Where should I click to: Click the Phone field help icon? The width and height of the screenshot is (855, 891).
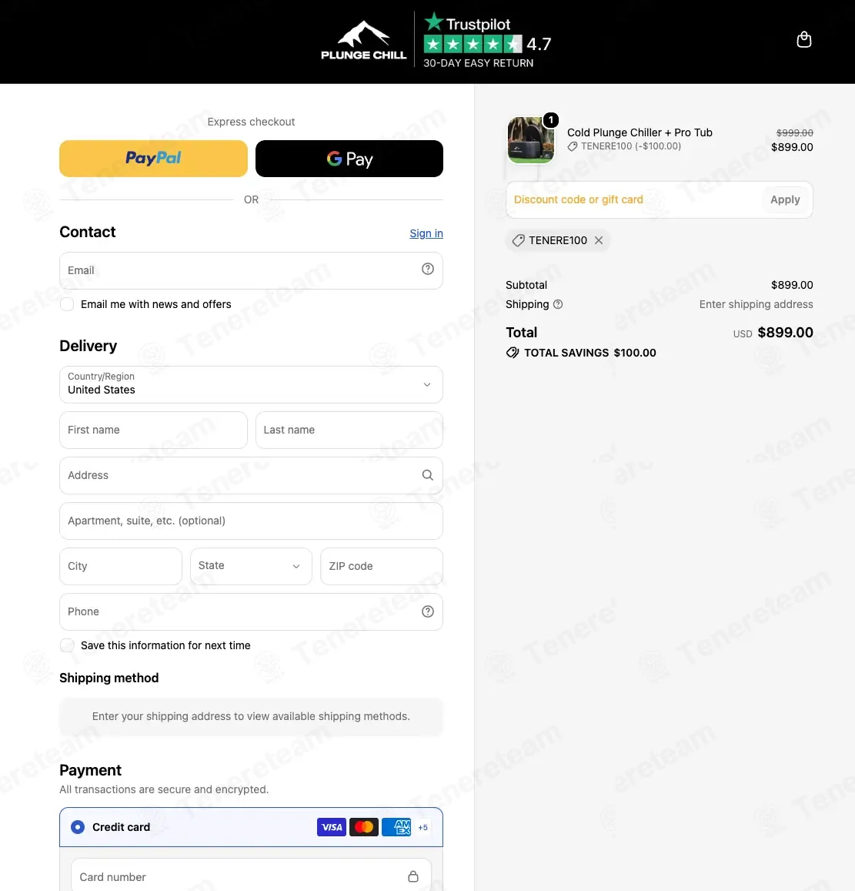tap(428, 611)
